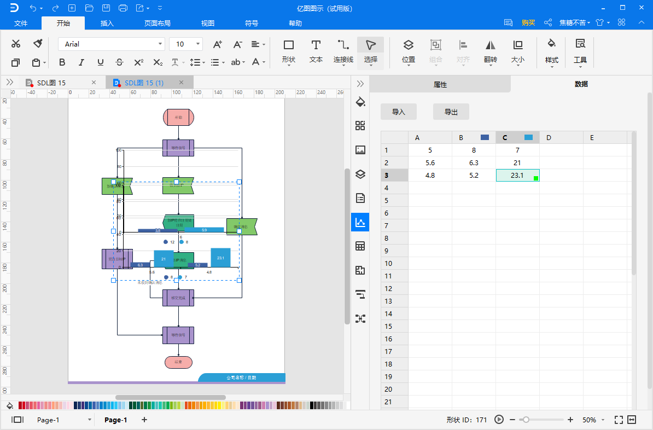Click the Export (导出) button

point(451,112)
